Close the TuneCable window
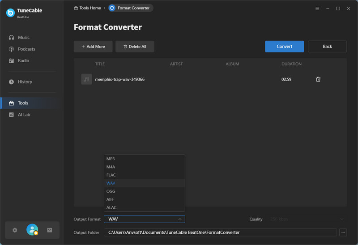This screenshot has height=245, width=358. [349, 9]
